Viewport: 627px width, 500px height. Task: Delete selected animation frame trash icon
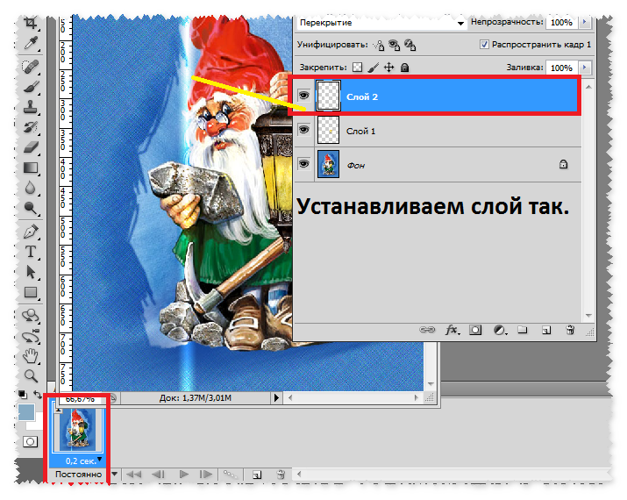281,475
